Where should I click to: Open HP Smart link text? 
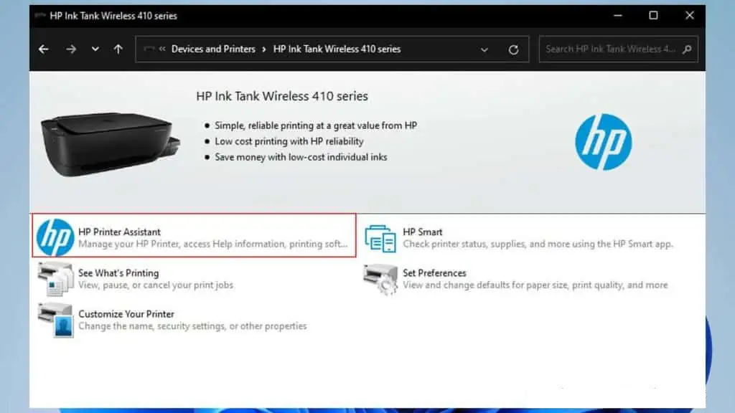422,232
